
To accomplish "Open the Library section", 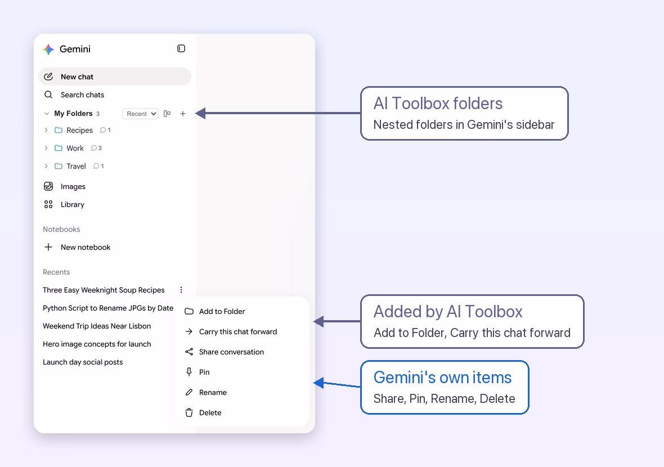I will tap(115, 204).
